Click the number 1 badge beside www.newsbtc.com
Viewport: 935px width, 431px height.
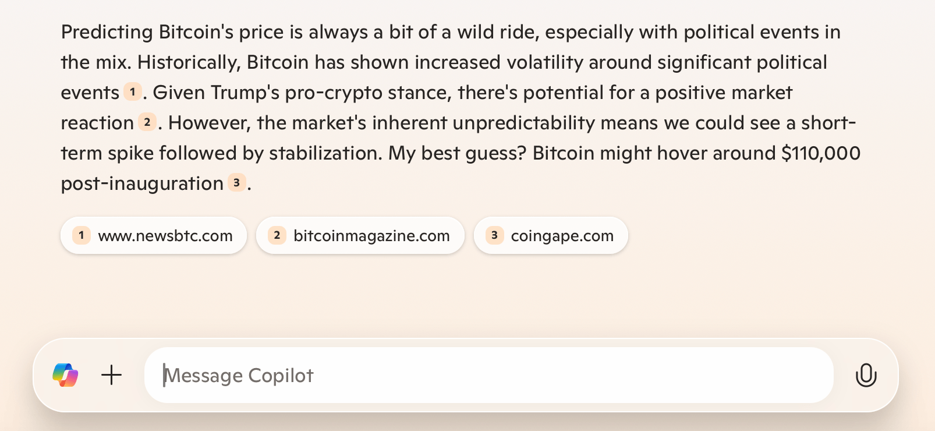coord(82,235)
